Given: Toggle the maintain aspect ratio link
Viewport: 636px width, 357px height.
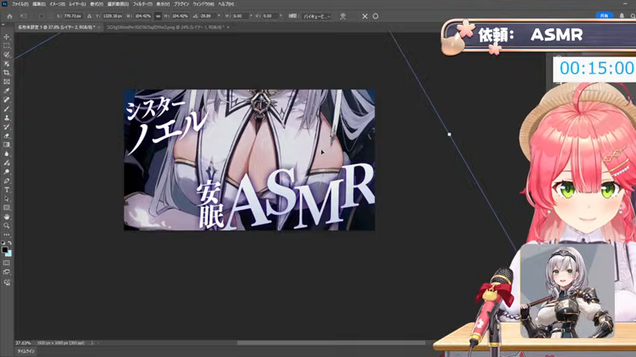Looking at the screenshot, I should click(x=158, y=16).
